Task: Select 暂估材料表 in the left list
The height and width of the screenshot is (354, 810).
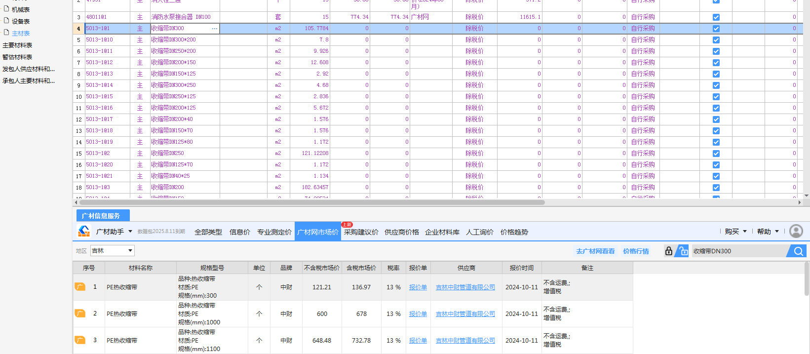Action: (x=17, y=57)
